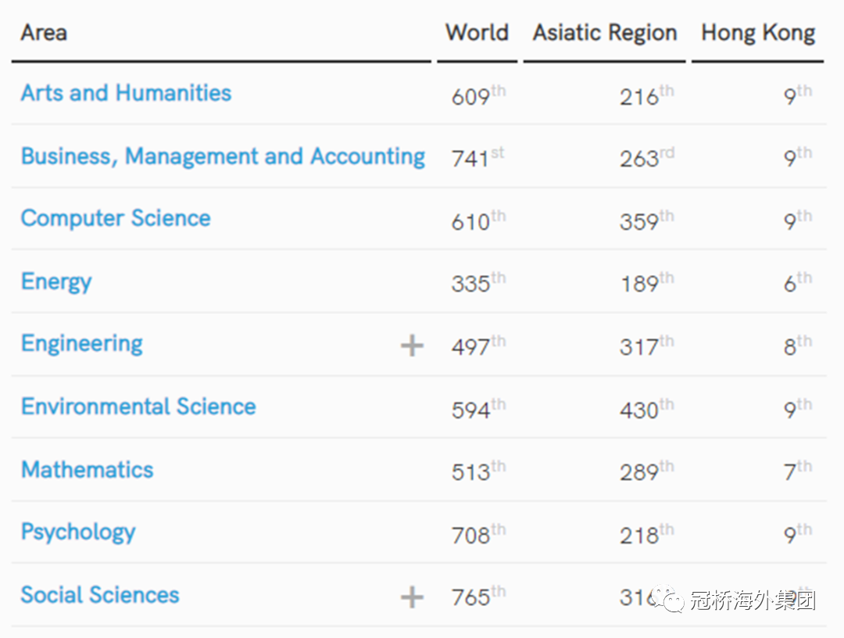Open the Energy area link
Screen dimensions: 844x638
point(56,281)
